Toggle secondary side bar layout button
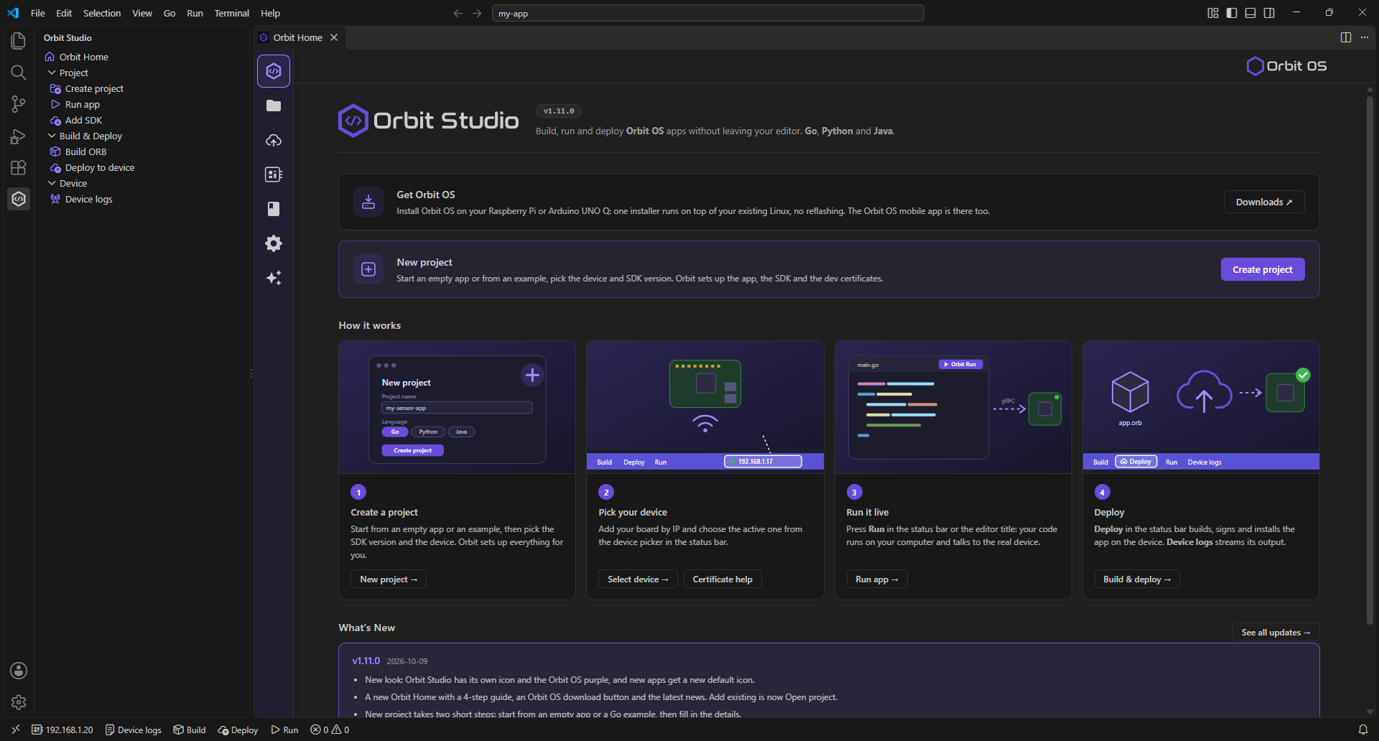This screenshot has width=1379, height=741. (x=1269, y=13)
